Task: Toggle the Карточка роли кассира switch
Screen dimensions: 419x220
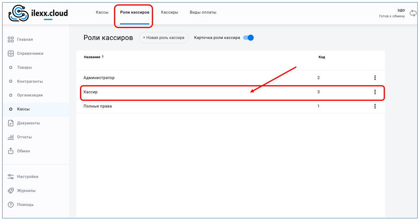Action: (248, 38)
